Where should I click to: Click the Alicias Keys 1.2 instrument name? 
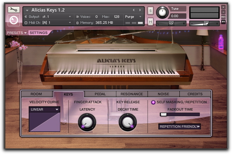(x=48, y=10)
